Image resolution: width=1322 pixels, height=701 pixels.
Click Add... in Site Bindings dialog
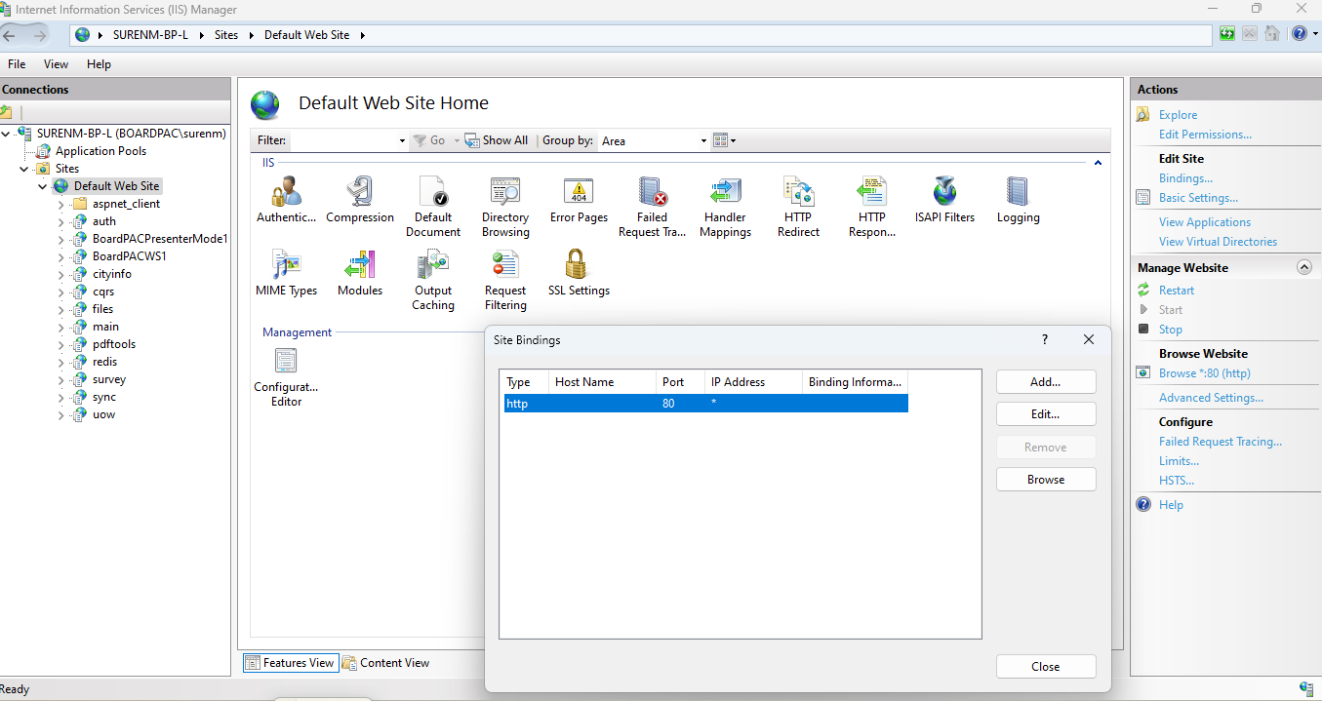pos(1046,382)
